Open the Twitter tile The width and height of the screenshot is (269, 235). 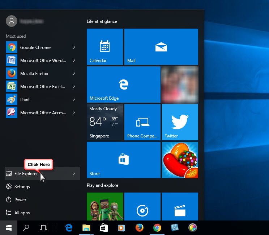[180, 122]
